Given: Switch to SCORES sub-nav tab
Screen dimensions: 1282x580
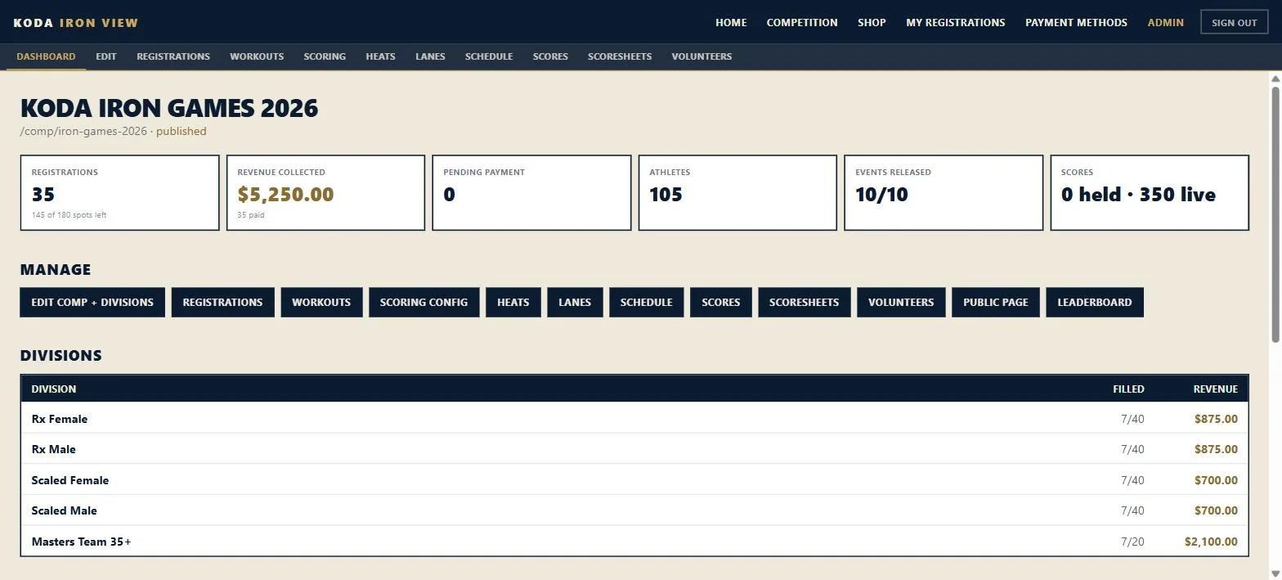Looking at the screenshot, I should [550, 56].
